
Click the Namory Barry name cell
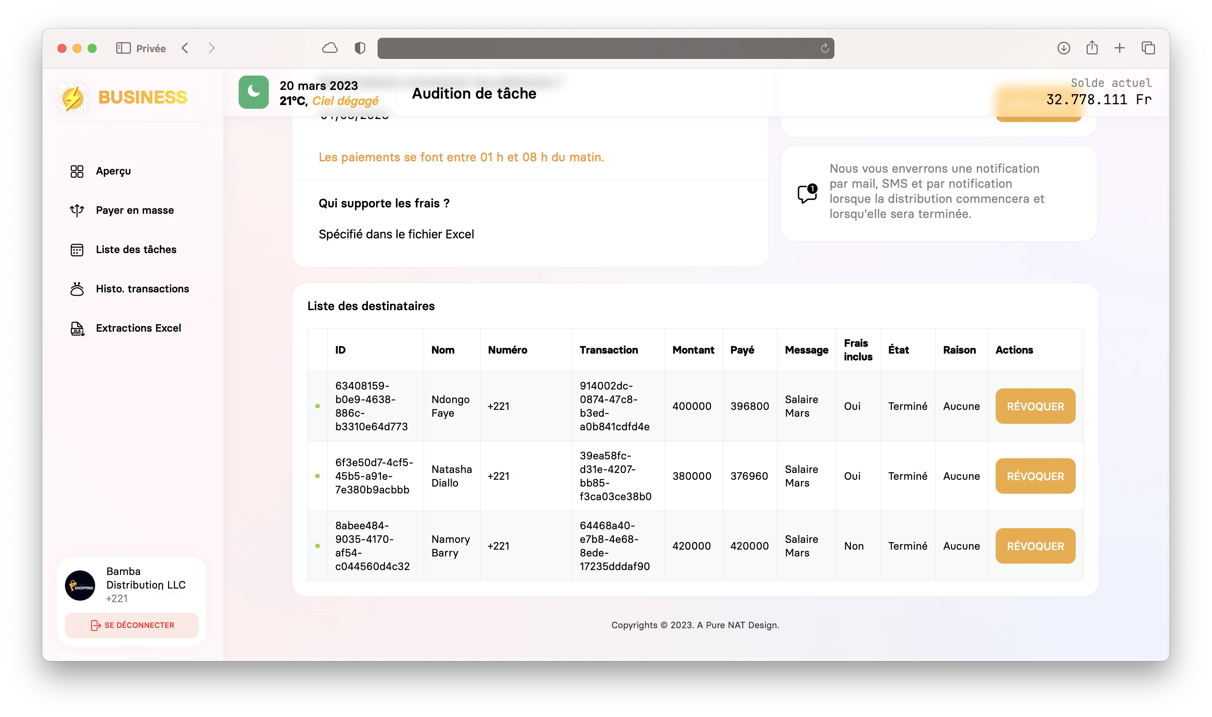pos(452,546)
